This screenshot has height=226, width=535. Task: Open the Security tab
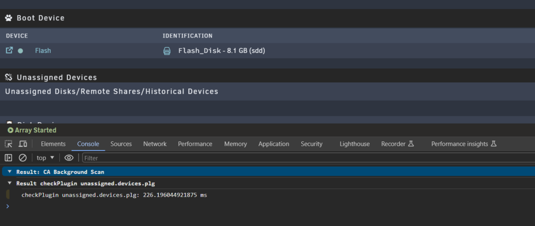311,144
